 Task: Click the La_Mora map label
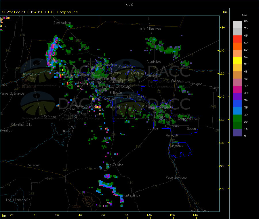[115, 73]
